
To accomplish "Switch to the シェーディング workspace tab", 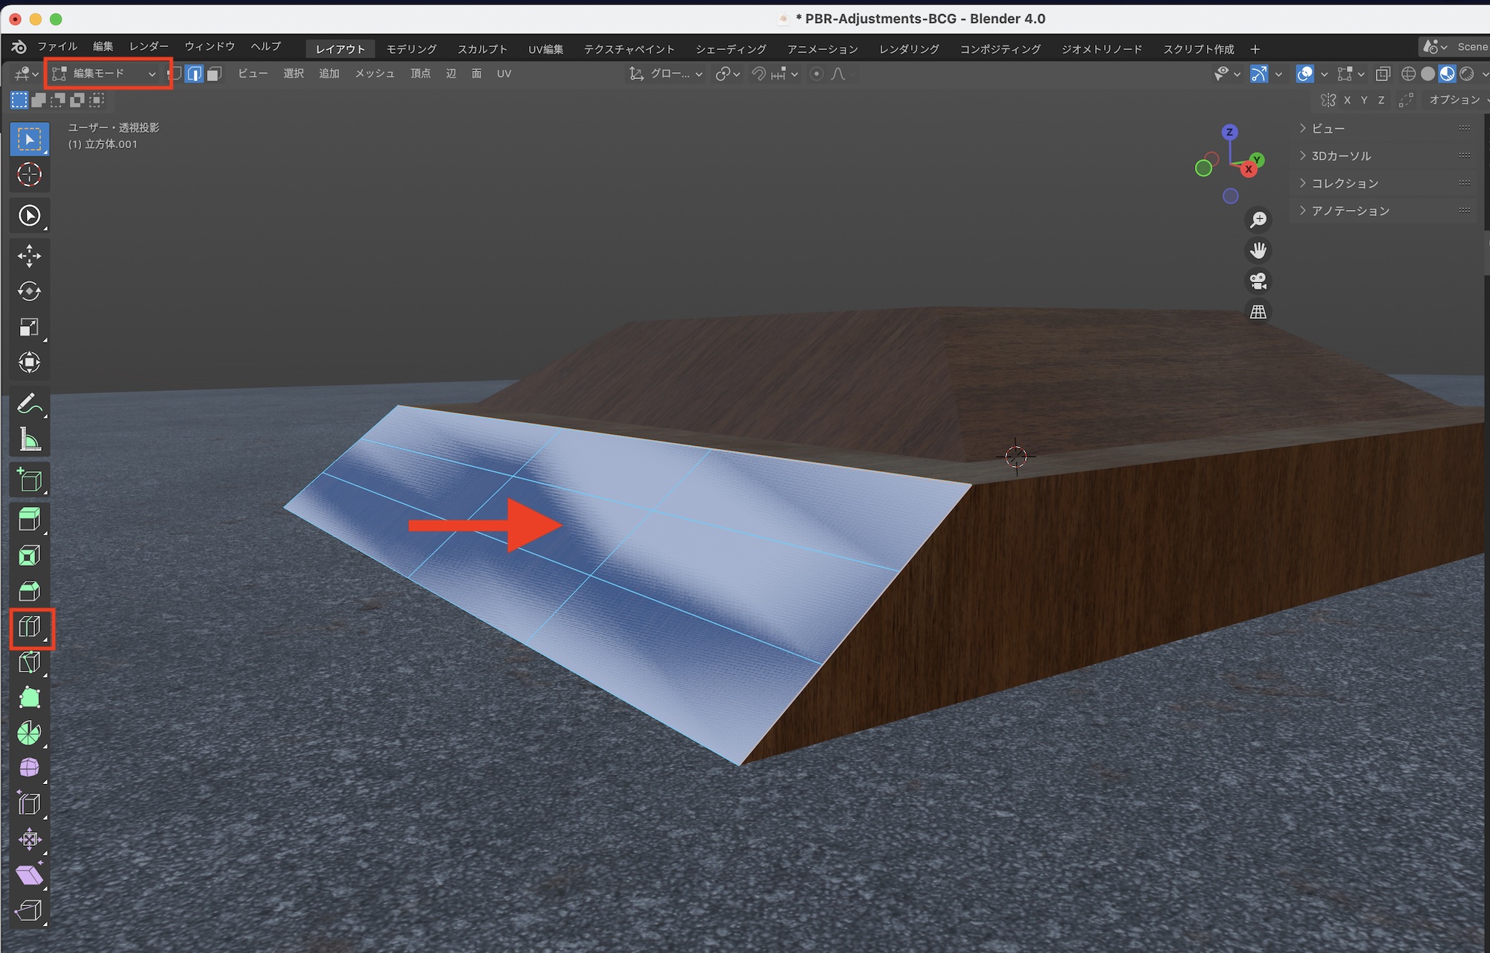I will [730, 49].
